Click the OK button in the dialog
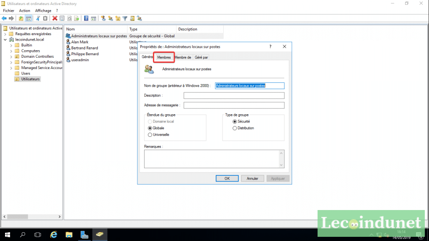The image size is (429, 241). coord(227,178)
